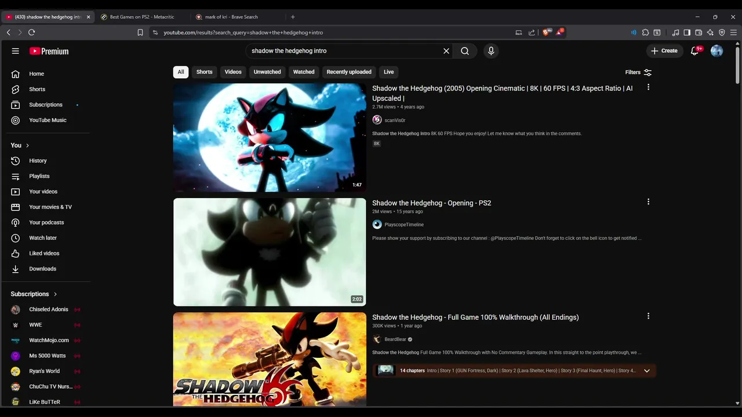742x417 pixels.
Task: Open the Filters options
Action: [x=638, y=72]
